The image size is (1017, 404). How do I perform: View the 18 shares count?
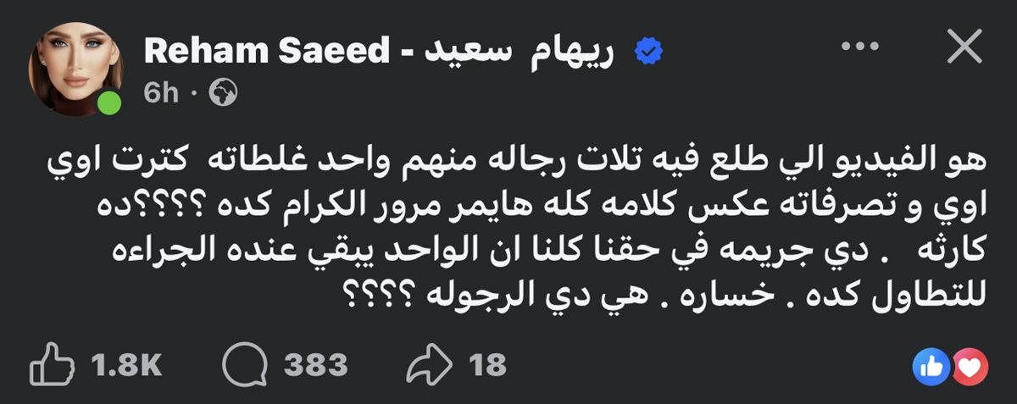pos(487,365)
